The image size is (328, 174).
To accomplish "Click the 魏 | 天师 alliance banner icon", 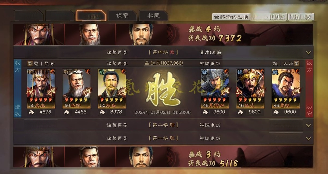I will pyautogui.click(x=297, y=64).
